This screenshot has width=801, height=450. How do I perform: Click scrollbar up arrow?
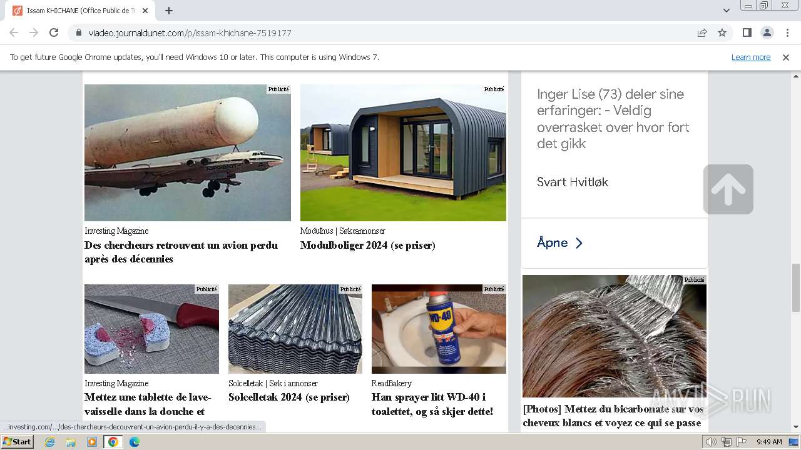tap(796, 75)
